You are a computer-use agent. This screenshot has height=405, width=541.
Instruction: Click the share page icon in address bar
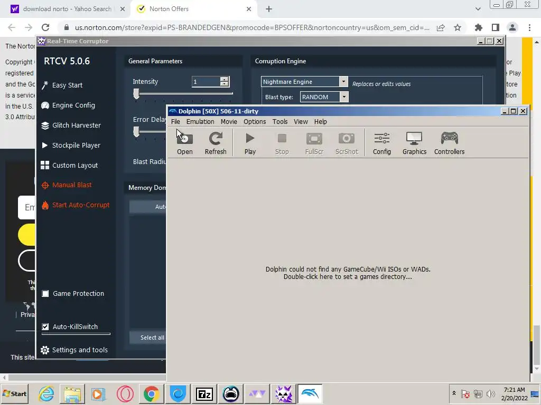click(x=441, y=27)
